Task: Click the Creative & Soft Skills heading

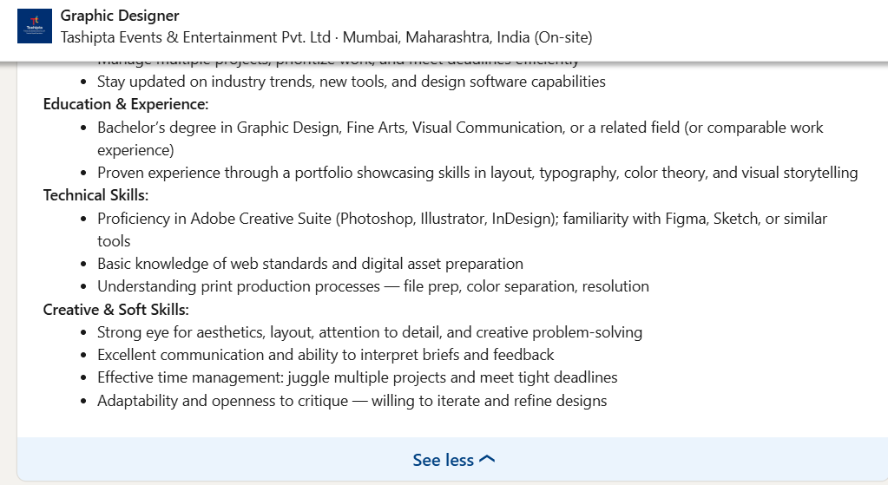Action: click(x=115, y=309)
